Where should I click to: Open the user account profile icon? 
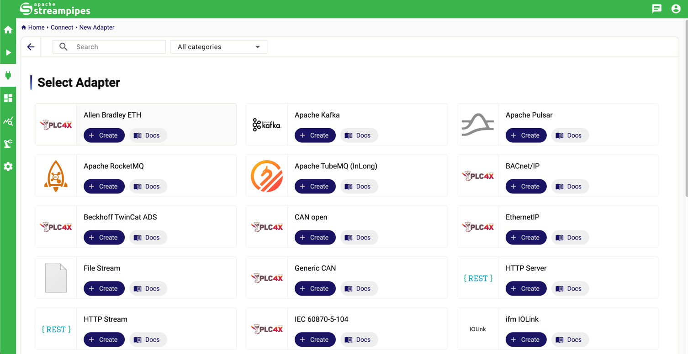coord(676,9)
